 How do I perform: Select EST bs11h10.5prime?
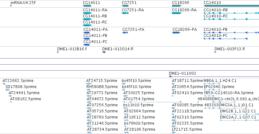click(x=138, y=105)
